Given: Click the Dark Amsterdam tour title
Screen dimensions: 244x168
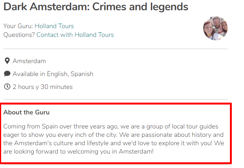Looking at the screenshot, I should [x=96, y=7].
